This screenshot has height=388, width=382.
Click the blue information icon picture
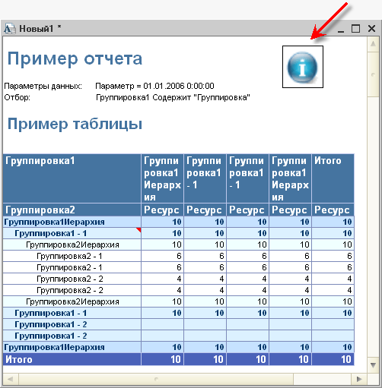(303, 67)
